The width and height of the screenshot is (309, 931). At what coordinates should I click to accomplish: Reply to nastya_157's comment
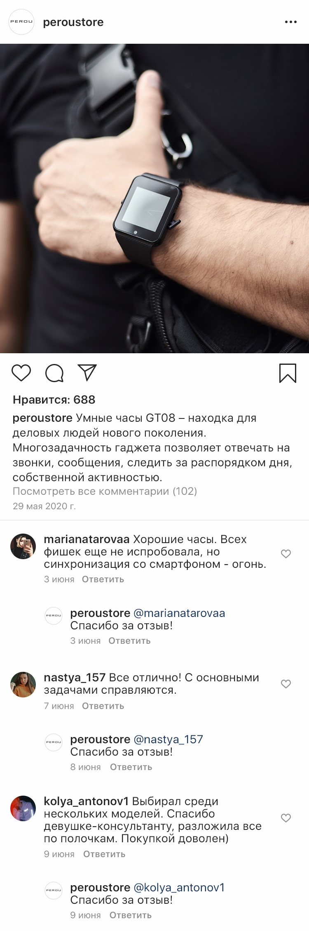click(103, 706)
